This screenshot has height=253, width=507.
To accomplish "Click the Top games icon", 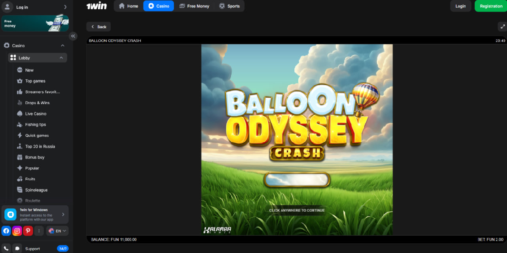I will point(19,81).
